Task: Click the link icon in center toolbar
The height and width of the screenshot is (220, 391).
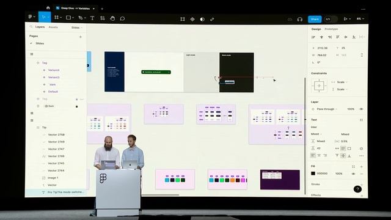Action: pos(212,19)
